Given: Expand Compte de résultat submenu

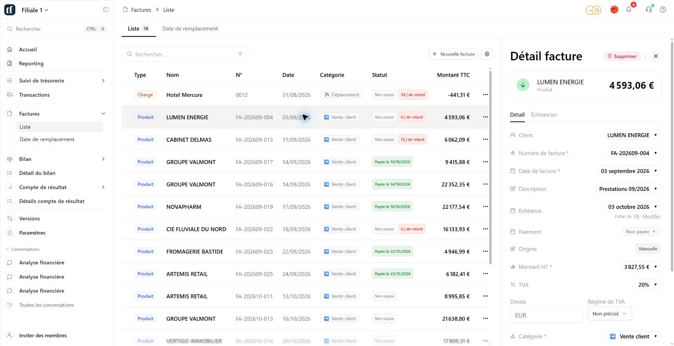Looking at the screenshot, I should [x=103, y=187].
